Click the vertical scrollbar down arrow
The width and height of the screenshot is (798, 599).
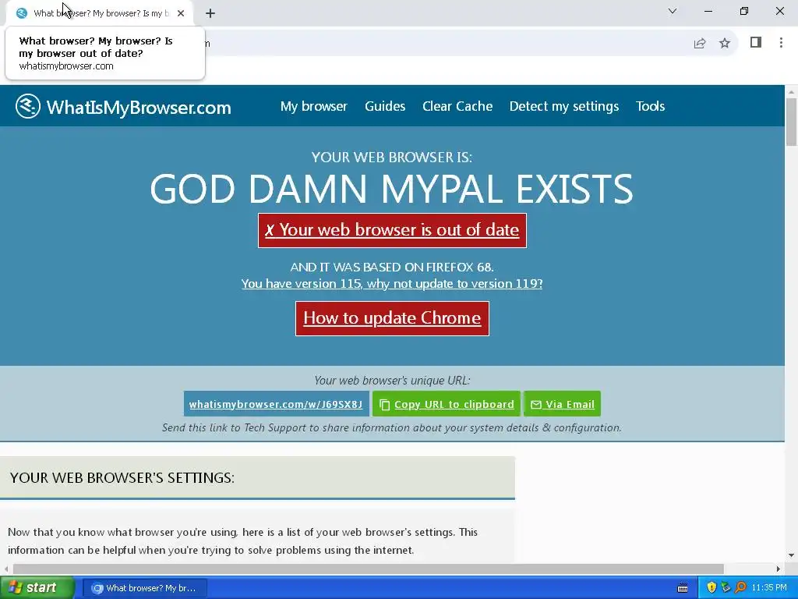tap(791, 555)
